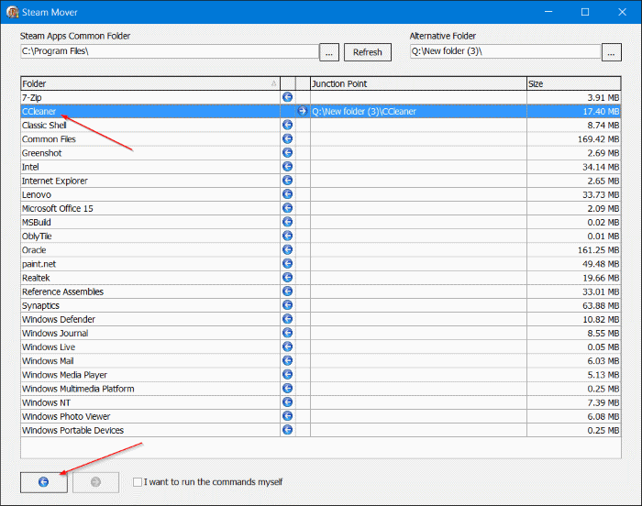The image size is (642, 506).
Task: Click the blue arrow icon beside Windows Portable Devices
Action: [x=287, y=430]
